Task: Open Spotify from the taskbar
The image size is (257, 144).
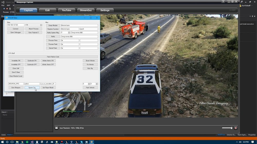Action: point(27,142)
